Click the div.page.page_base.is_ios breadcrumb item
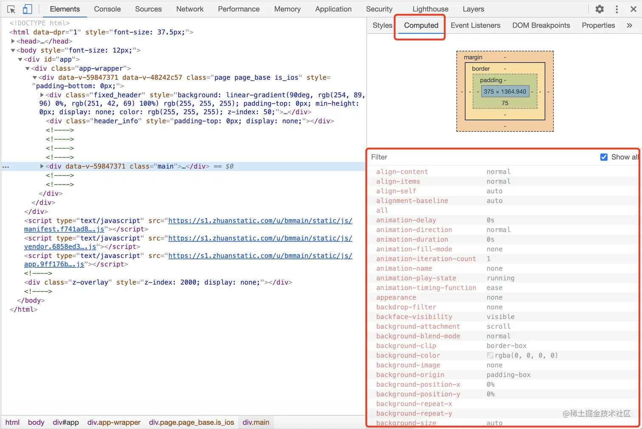642x429 pixels. [x=191, y=422]
